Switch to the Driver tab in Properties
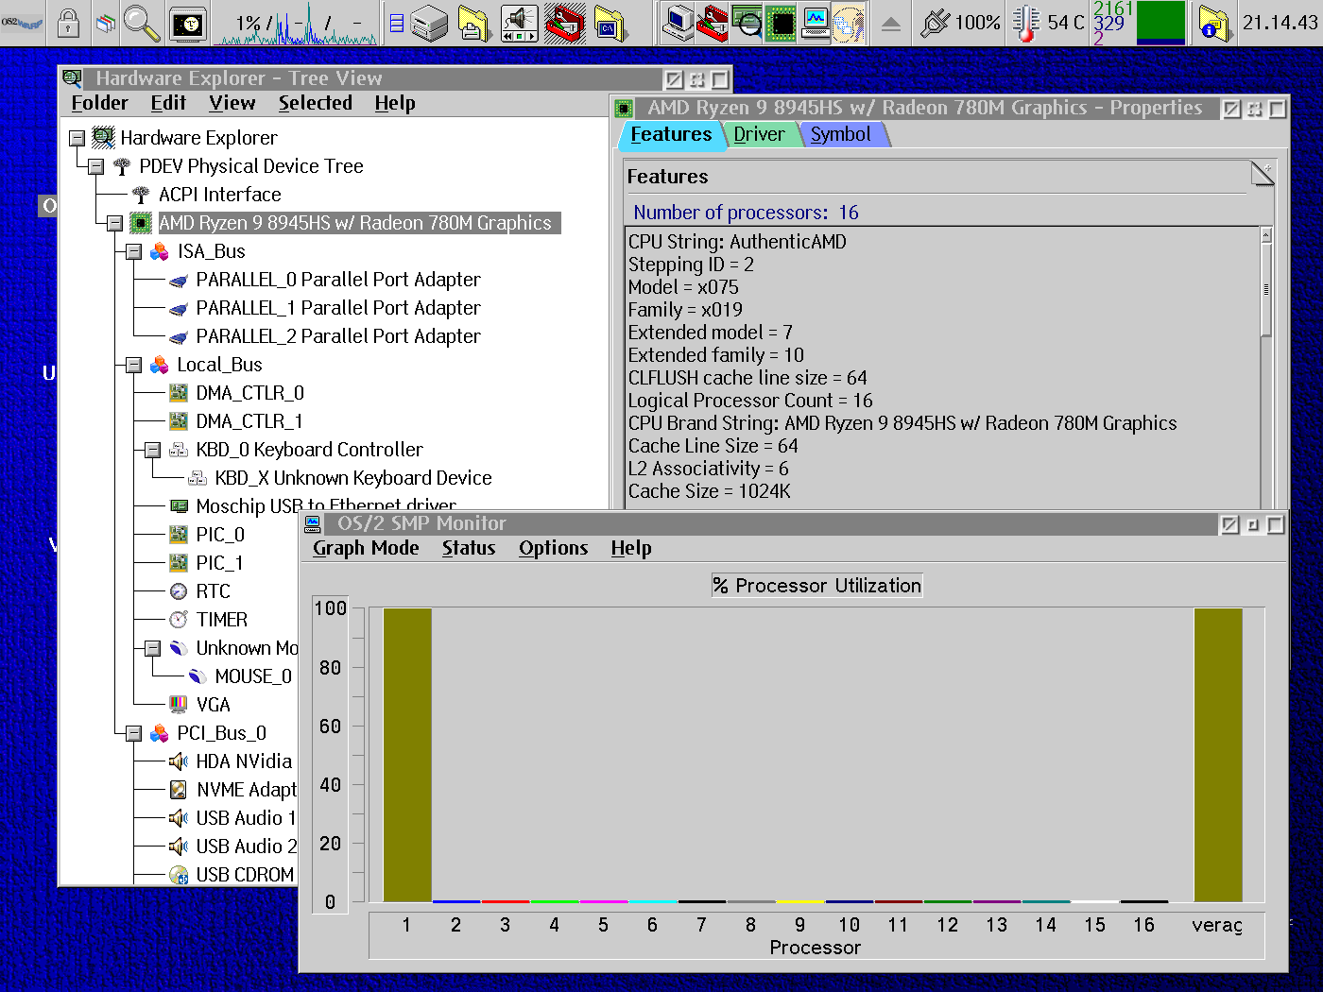This screenshot has width=1323, height=992. pos(759,134)
